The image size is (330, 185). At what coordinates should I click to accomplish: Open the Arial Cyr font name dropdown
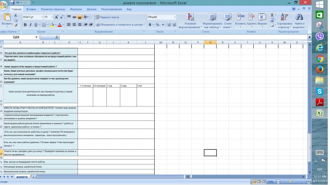(42, 17)
